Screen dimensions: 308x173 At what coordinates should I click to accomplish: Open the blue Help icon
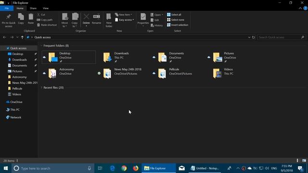(x=306, y=8)
